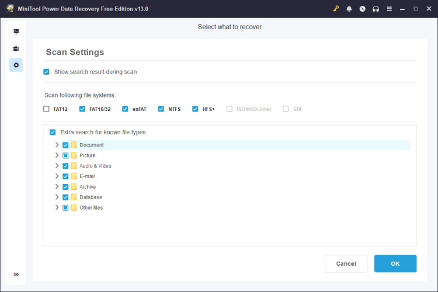This screenshot has width=438, height=292.
Task: Check the Other files checkbox
Action: 65,208
